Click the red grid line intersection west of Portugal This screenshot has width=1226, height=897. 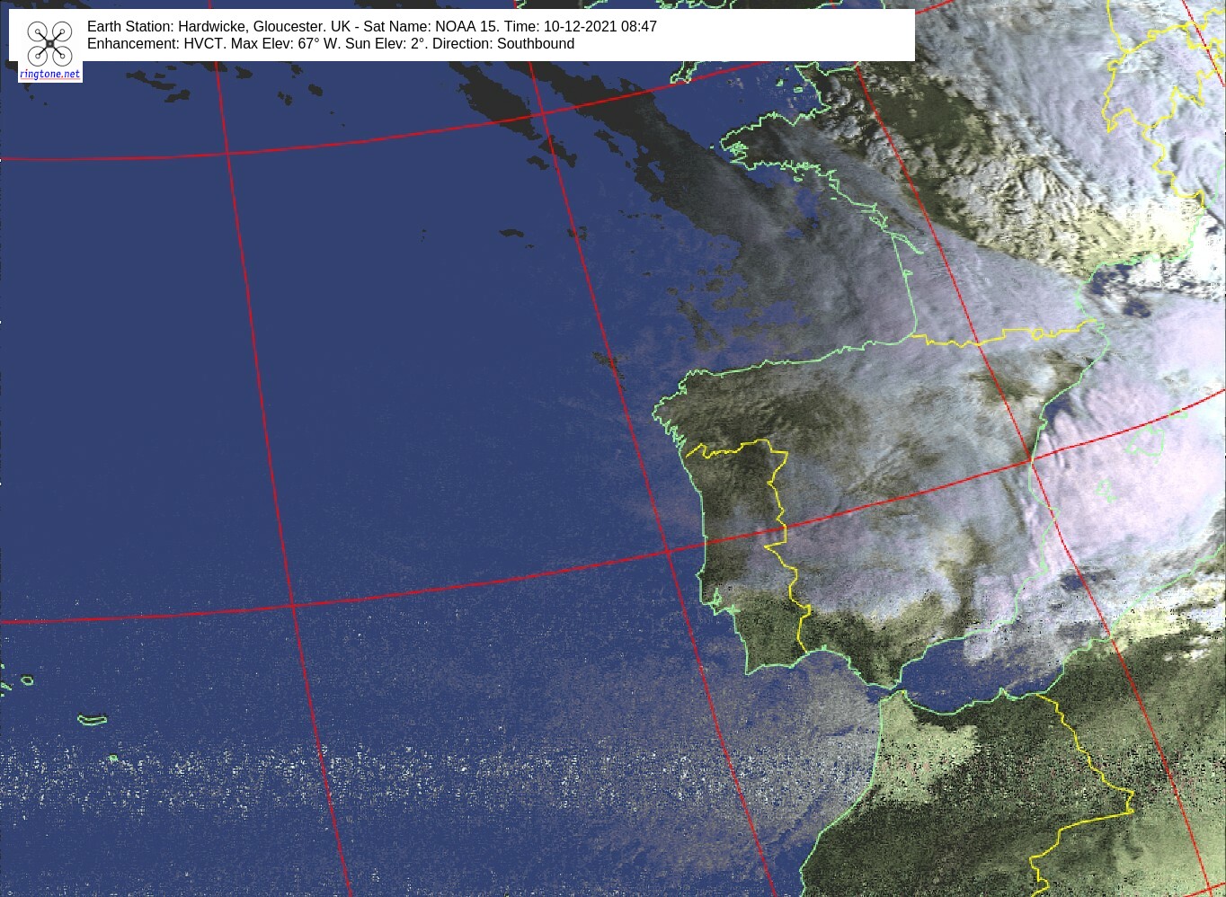click(x=668, y=550)
